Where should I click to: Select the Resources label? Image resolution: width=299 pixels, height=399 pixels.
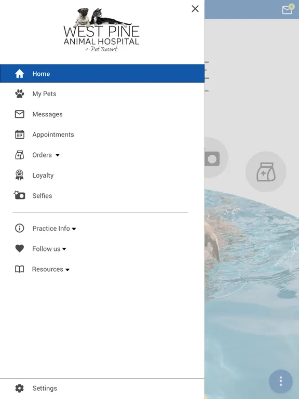point(48,269)
